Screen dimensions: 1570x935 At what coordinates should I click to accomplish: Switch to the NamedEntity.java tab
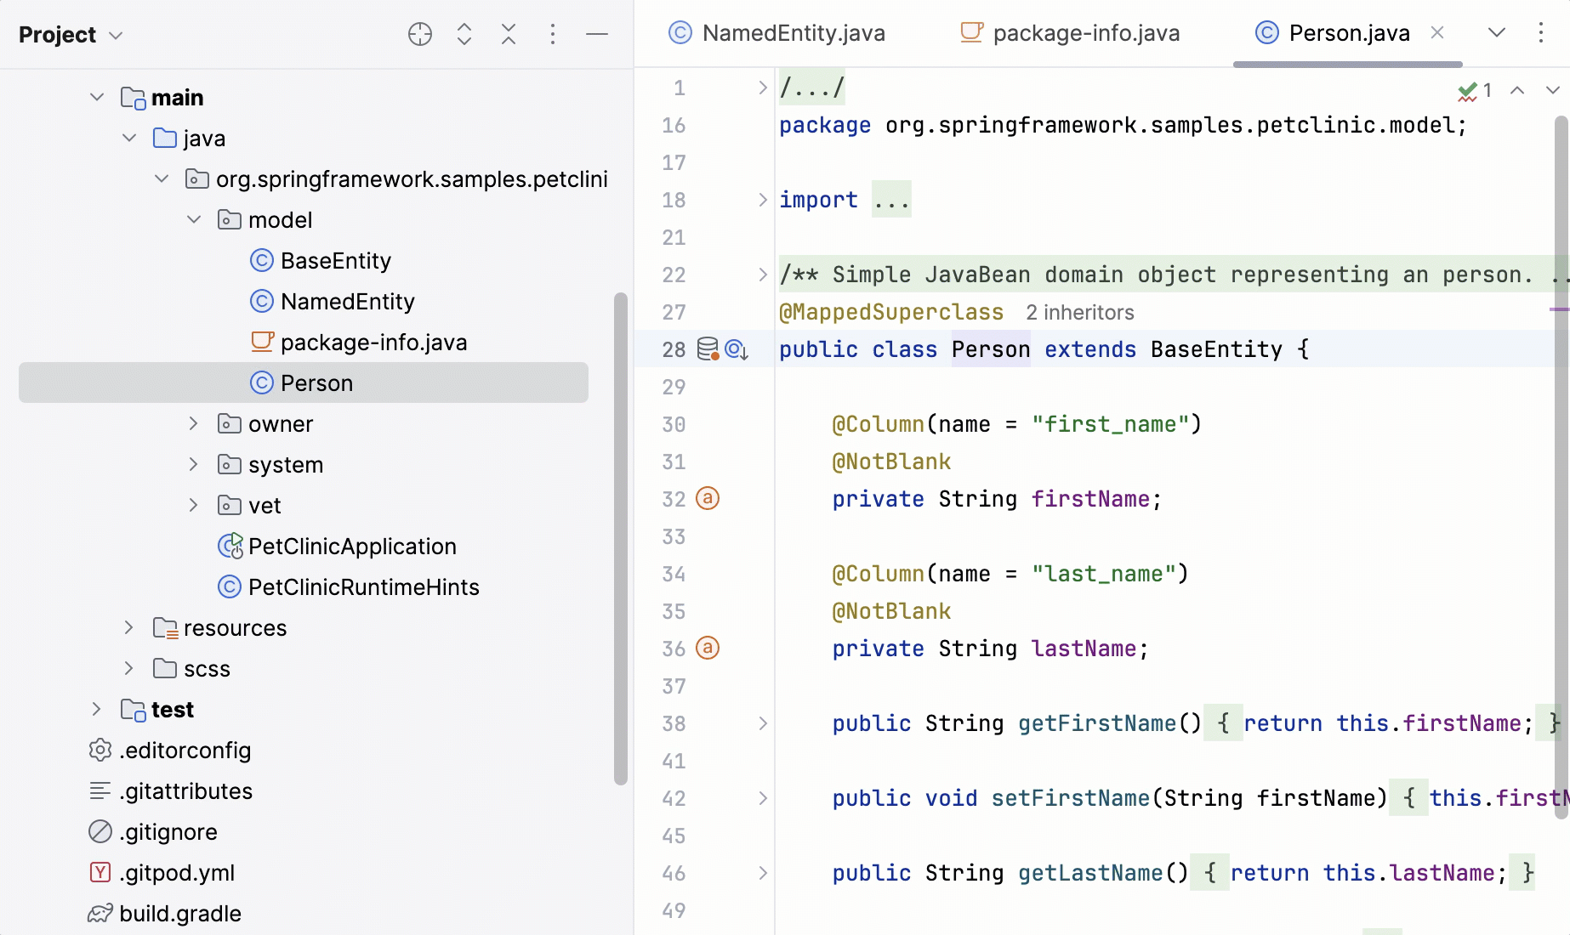(792, 32)
